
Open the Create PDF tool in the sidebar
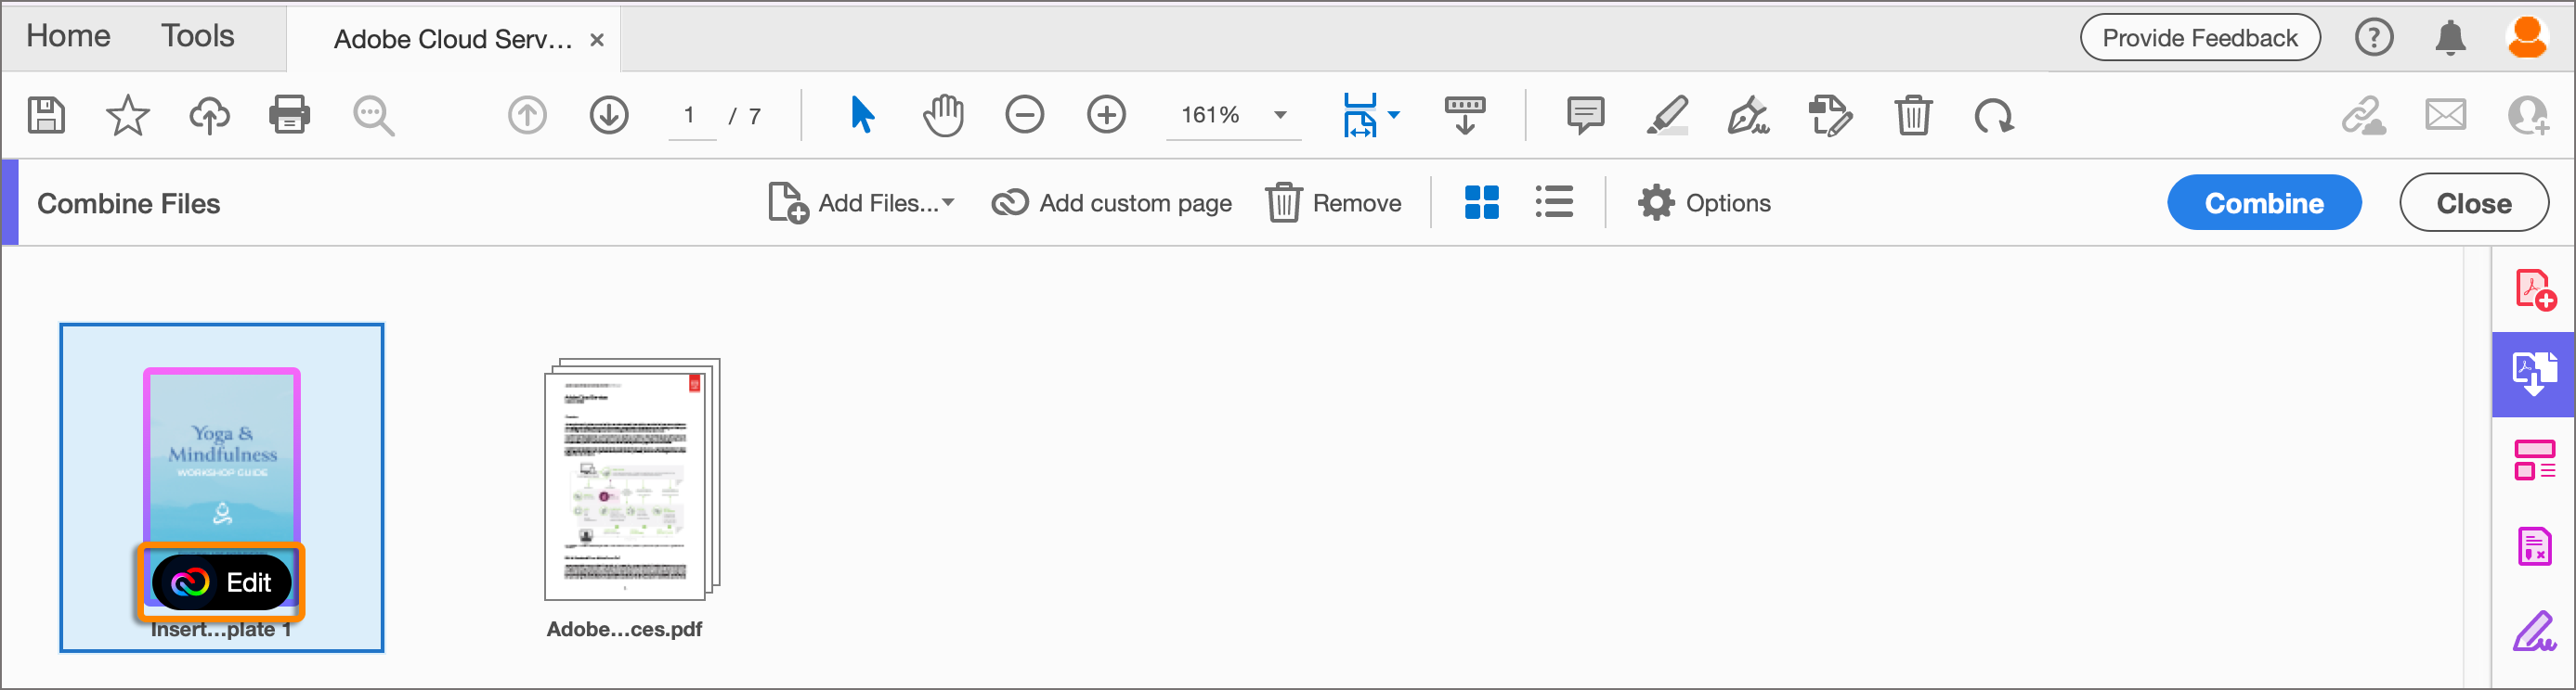(x=2535, y=290)
